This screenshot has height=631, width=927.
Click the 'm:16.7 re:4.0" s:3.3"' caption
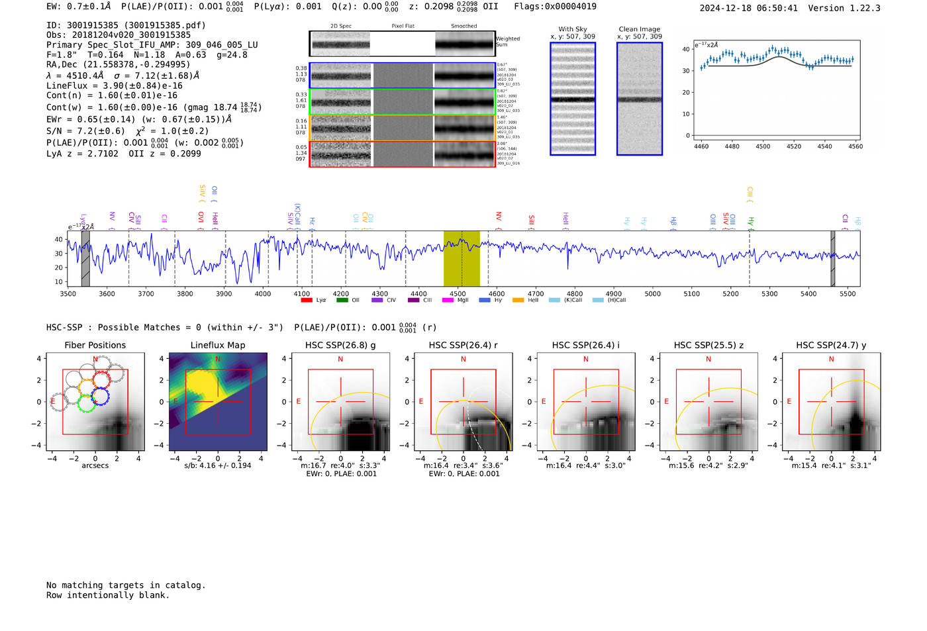[340, 465]
